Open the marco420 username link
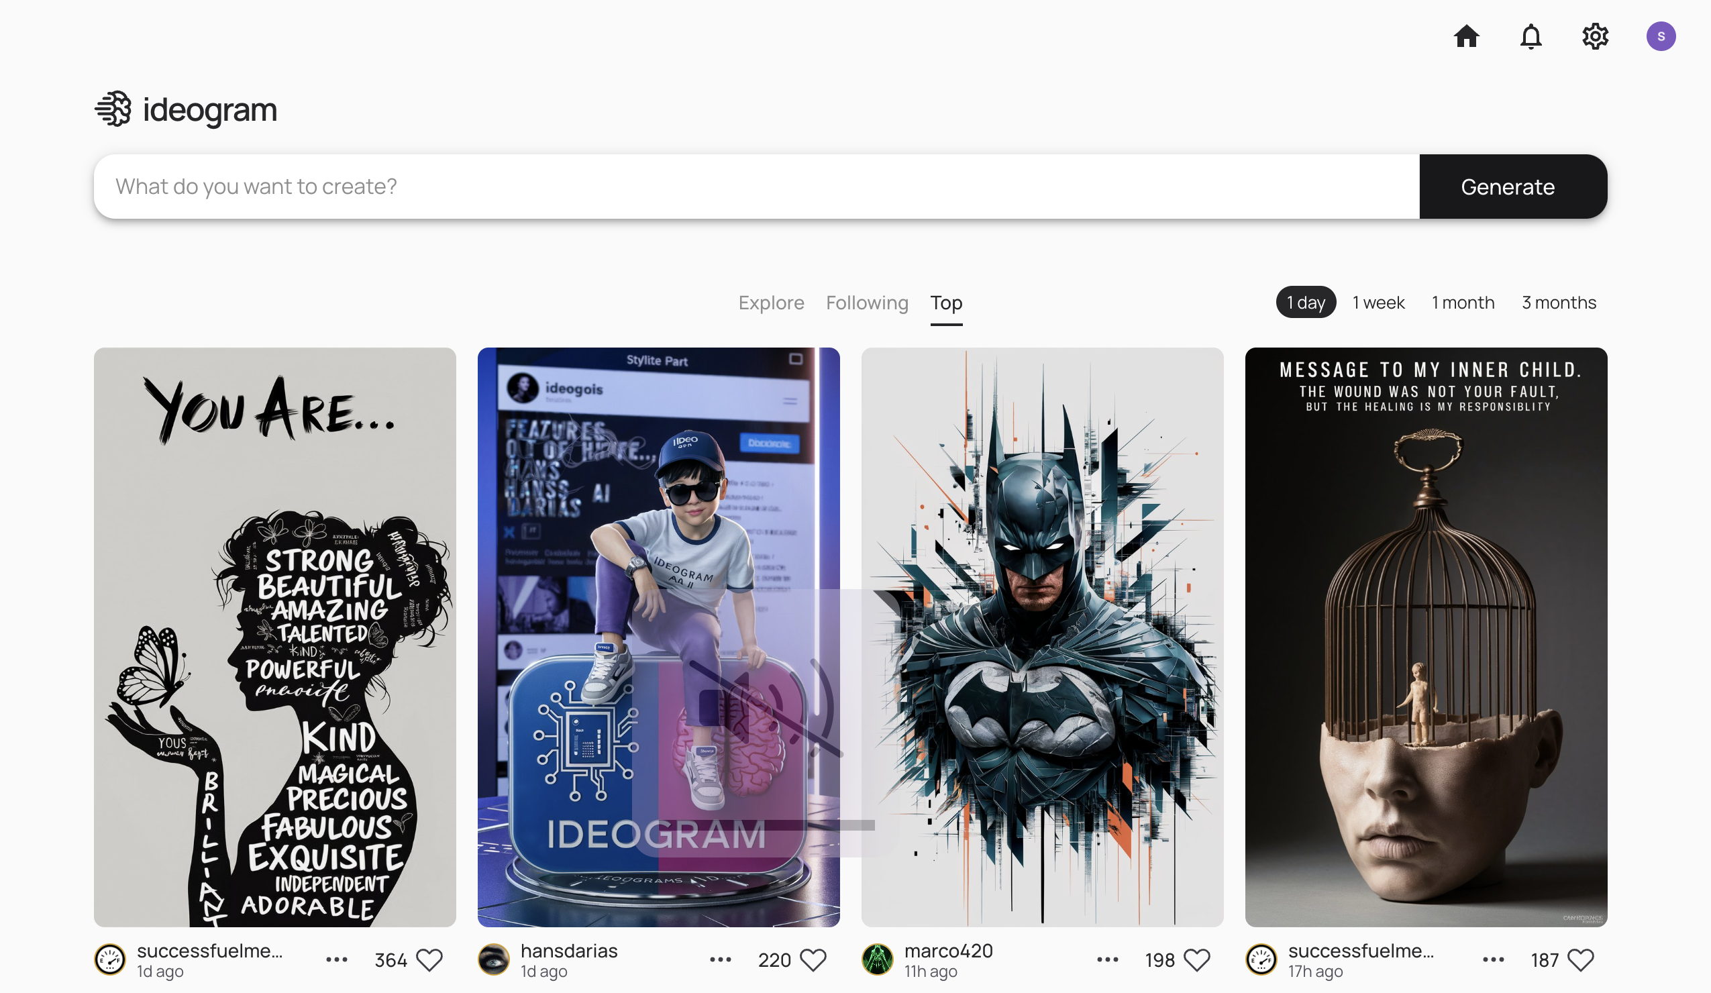1711x993 pixels. [949, 951]
